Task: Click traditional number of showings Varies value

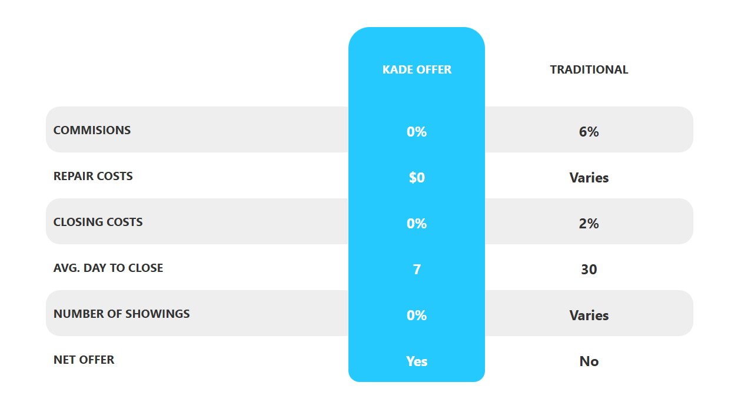Action: (589, 315)
